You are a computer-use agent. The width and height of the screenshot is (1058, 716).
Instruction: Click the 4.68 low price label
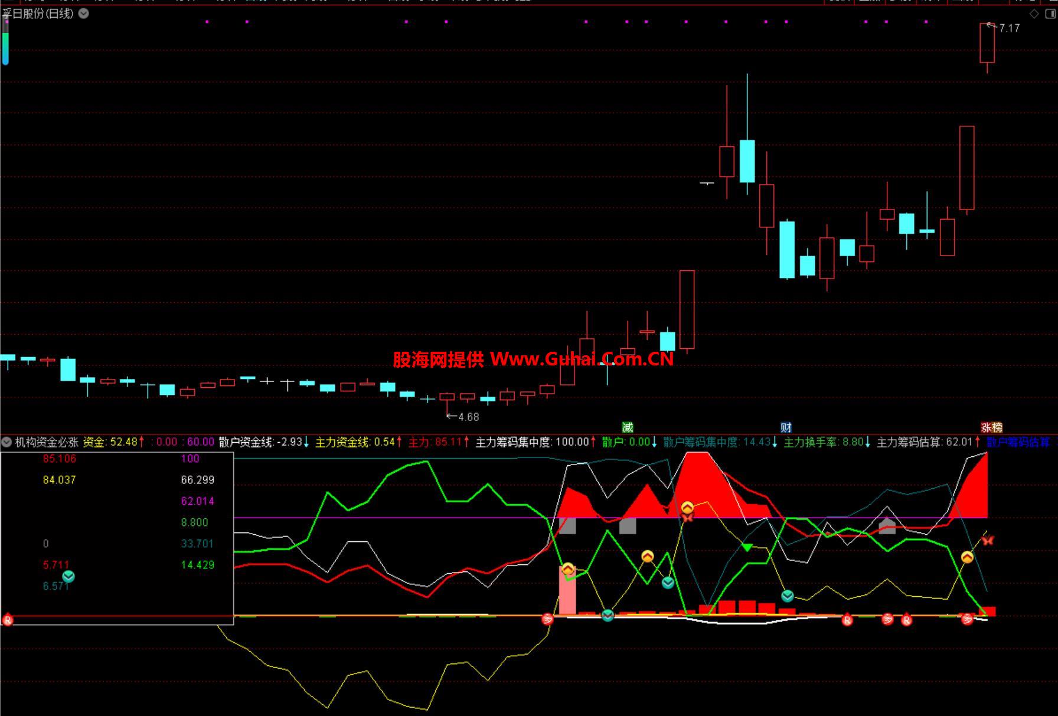[469, 417]
